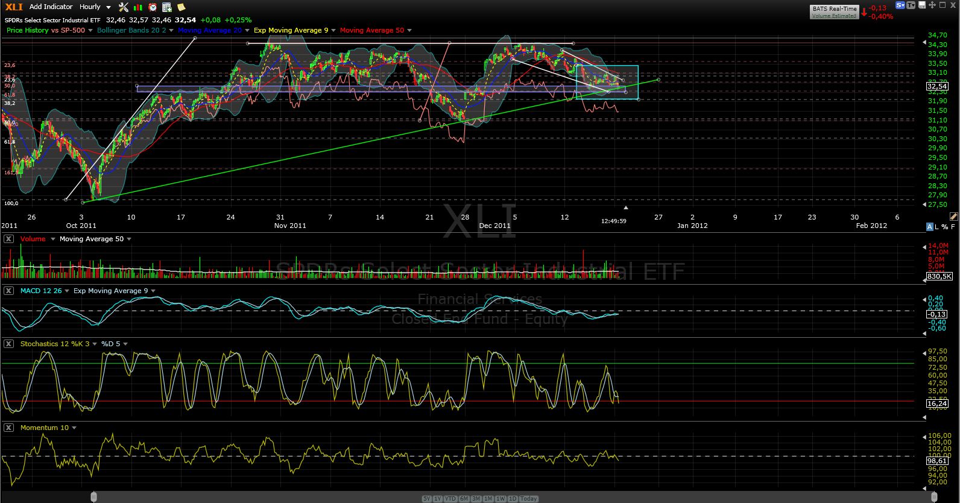Open the yellow sticky note icon
This screenshot has height=503, width=960.
(181, 7)
